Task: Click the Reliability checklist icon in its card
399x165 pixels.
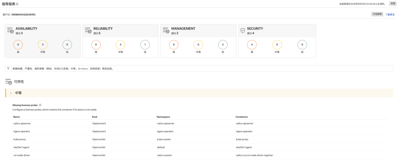Action: (88, 31)
